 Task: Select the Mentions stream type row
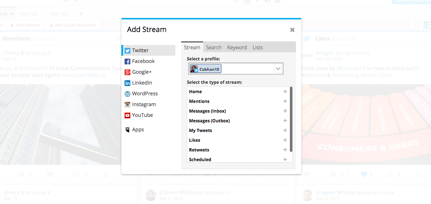[238, 101]
